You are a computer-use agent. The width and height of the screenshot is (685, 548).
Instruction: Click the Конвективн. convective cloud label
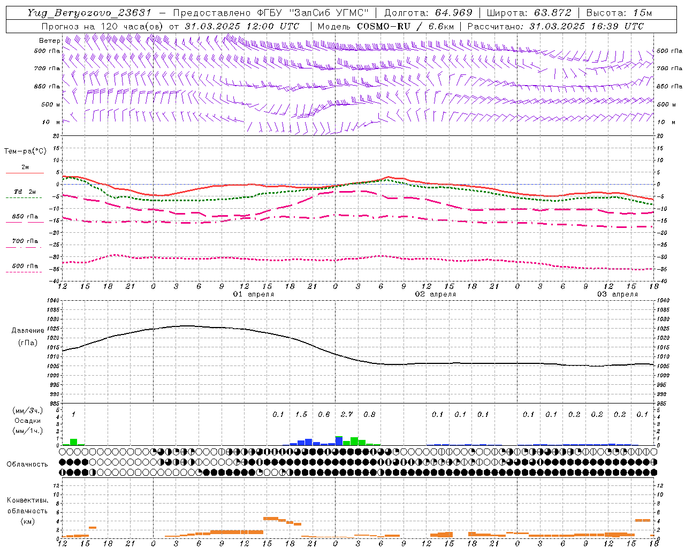pyautogui.click(x=27, y=500)
